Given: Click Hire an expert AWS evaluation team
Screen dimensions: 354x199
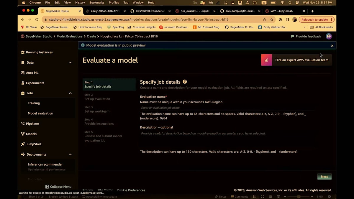Looking at the screenshot, I should (296, 60).
